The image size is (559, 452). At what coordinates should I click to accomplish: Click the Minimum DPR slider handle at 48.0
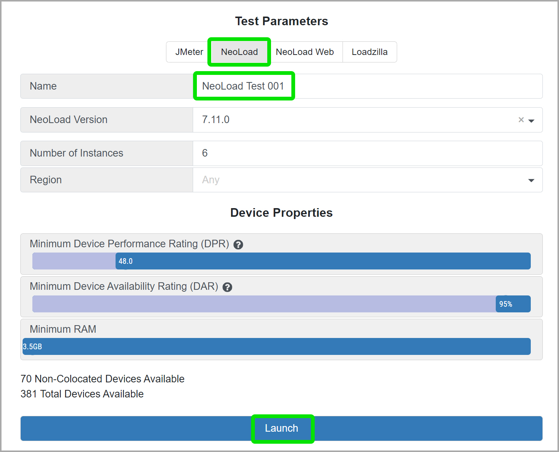125,261
